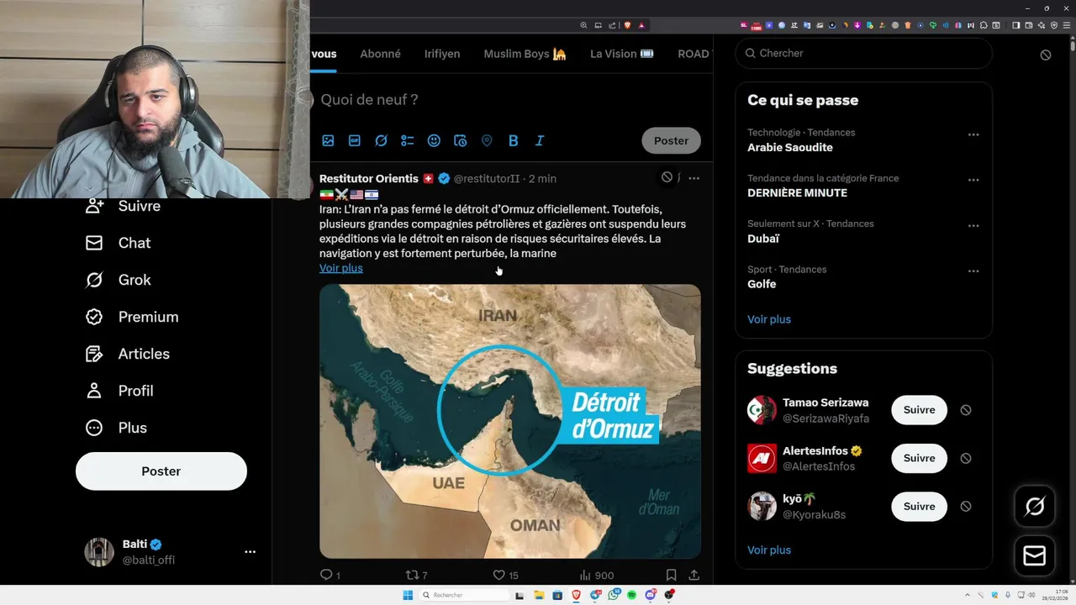Click the composer Poster button
This screenshot has width=1076, height=605.
point(671,140)
